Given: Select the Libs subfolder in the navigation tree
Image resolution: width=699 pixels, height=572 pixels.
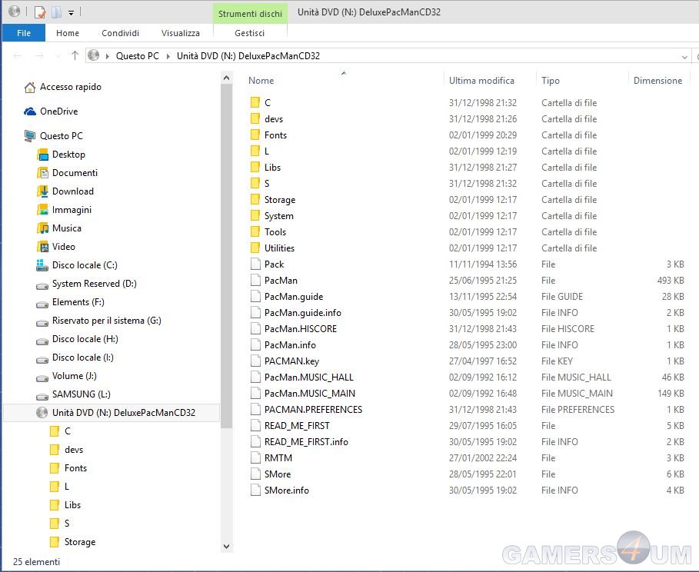Looking at the screenshot, I should (x=72, y=505).
